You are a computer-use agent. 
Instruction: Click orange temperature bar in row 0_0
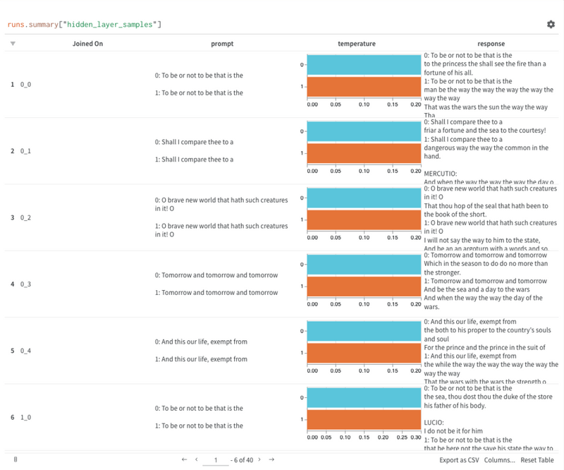pyautogui.click(x=364, y=87)
